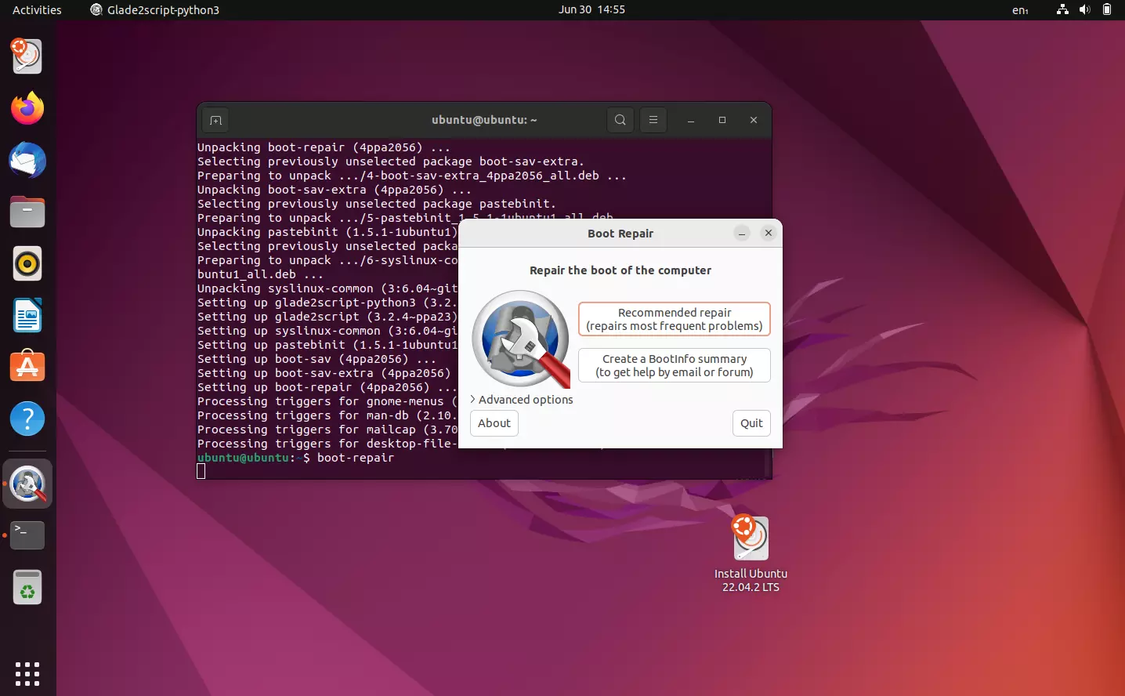Open the Terminal from the dock

point(27,535)
